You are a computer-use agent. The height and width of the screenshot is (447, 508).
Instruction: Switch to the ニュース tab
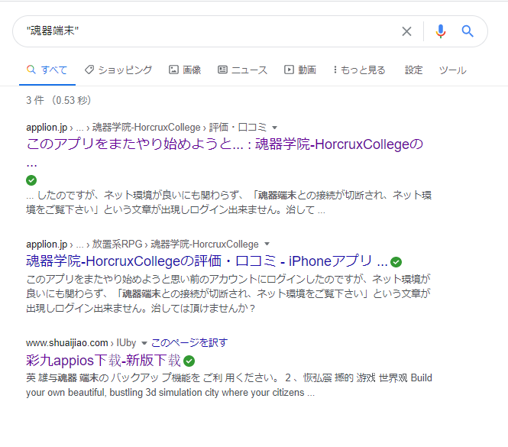pyautogui.click(x=243, y=70)
